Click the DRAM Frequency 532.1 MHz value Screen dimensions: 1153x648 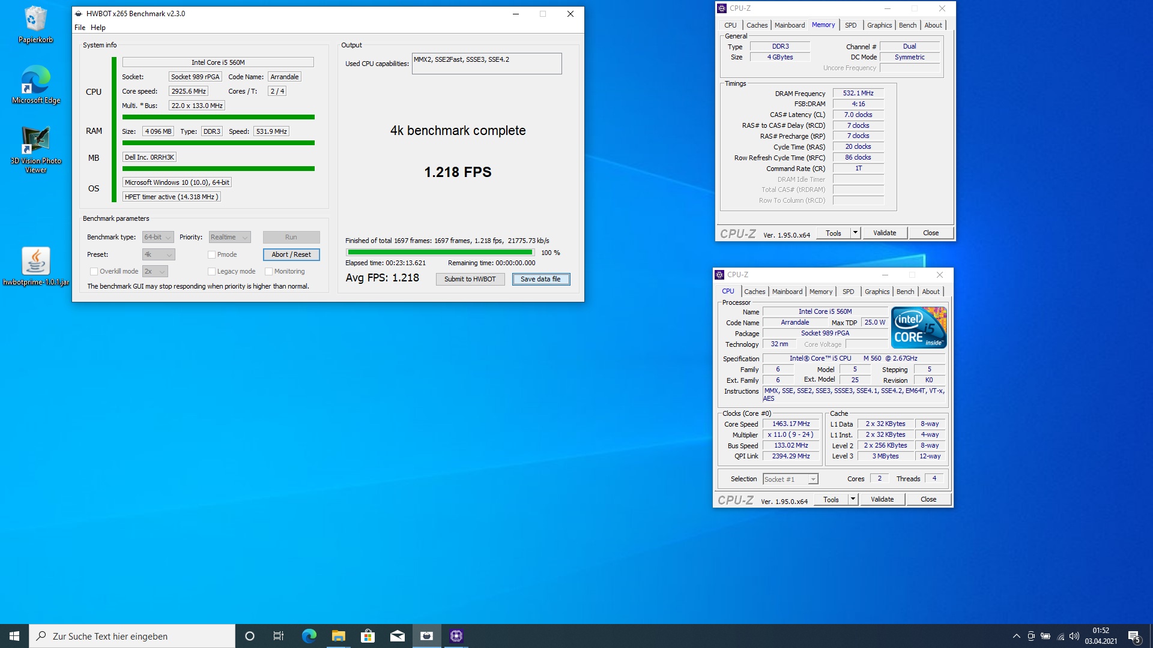pos(858,93)
